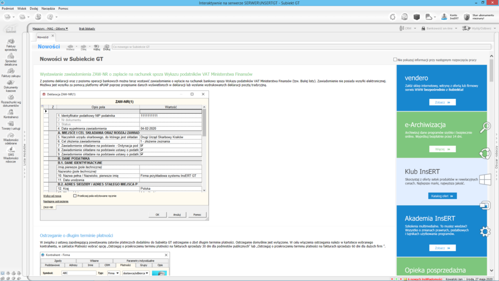
Task: Open the Podmiot menu
Action: point(8,9)
